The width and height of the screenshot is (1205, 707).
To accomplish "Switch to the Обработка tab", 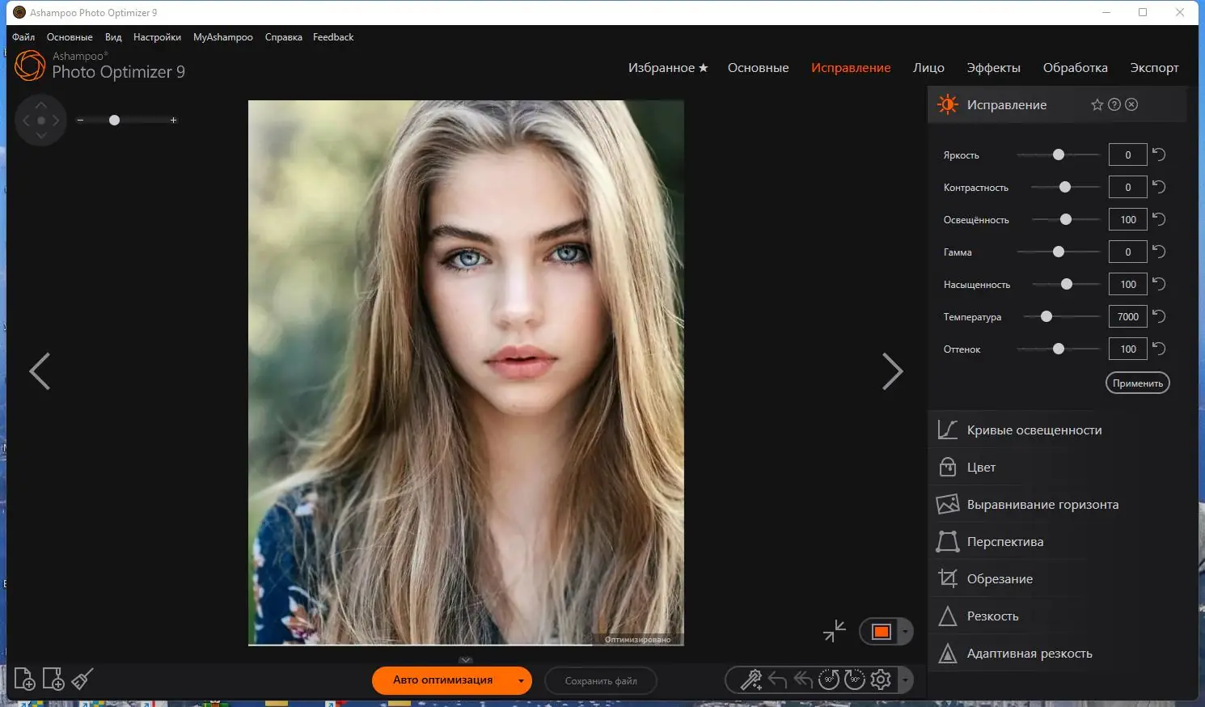I will point(1076,68).
